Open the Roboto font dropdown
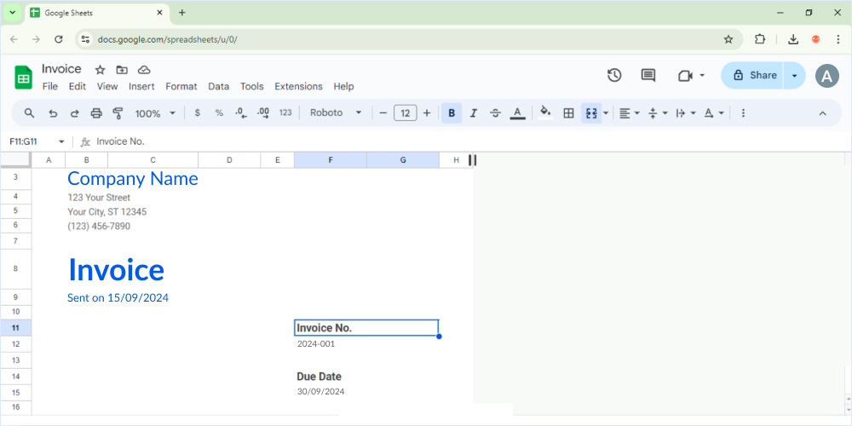 (x=336, y=113)
